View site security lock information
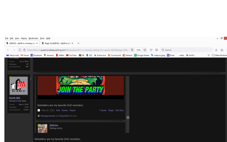 point(24,50)
